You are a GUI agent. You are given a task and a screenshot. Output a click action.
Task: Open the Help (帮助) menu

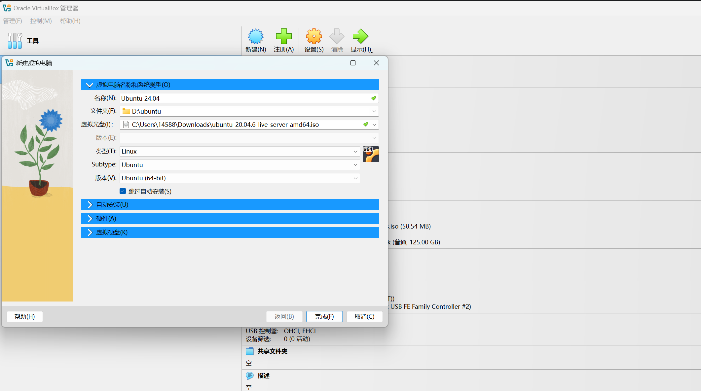pos(70,21)
